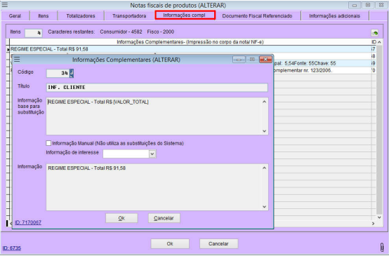Open the Transportadora tab
The height and width of the screenshot is (256, 389).
click(x=129, y=16)
